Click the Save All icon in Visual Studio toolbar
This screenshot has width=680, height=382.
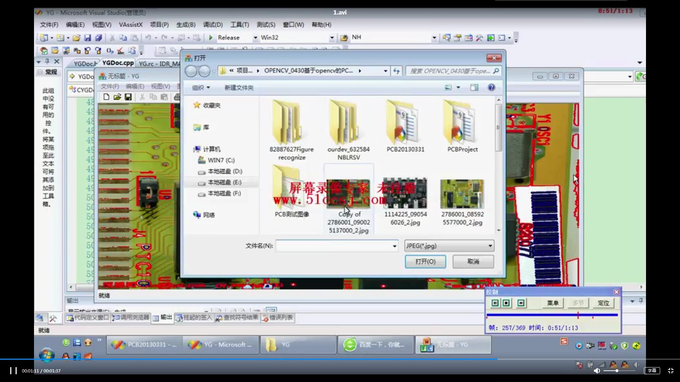tap(98, 37)
